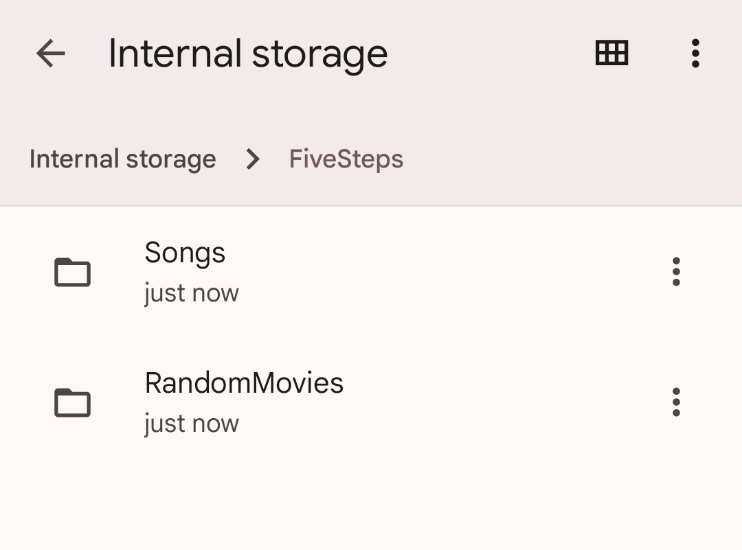Open the Songs folder by name
The image size is (742, 550).
pos(185,253)
